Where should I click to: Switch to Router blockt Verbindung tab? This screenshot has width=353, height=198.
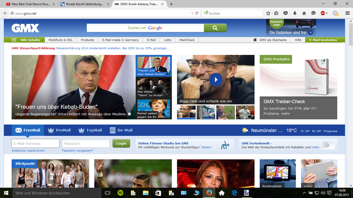click(85, 4)
